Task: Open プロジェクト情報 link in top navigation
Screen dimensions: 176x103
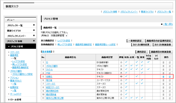Action: point(110,12)
